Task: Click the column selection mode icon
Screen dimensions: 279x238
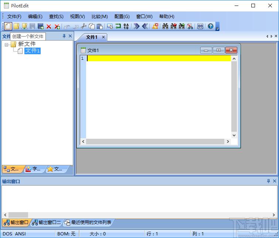Action: [x=110, y=26]
